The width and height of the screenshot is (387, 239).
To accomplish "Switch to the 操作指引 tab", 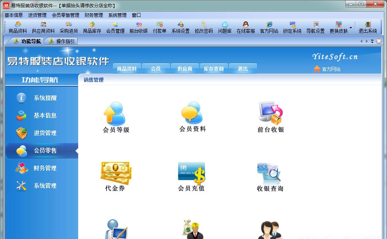I will (x=61, y=41).
